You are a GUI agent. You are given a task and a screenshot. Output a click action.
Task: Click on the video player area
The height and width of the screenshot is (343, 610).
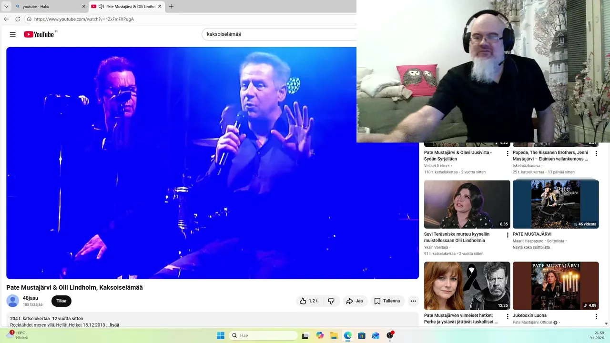[213, 163]
